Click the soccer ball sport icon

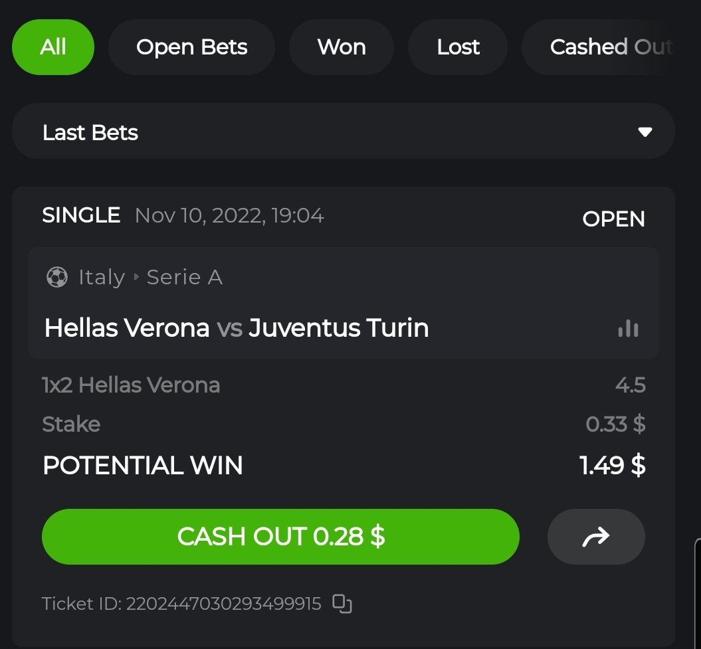click(x=57, y=277)
